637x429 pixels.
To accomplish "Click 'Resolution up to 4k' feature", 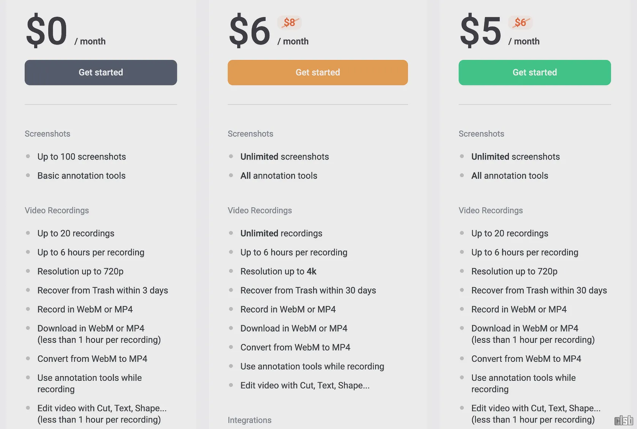I will point(278,271).
